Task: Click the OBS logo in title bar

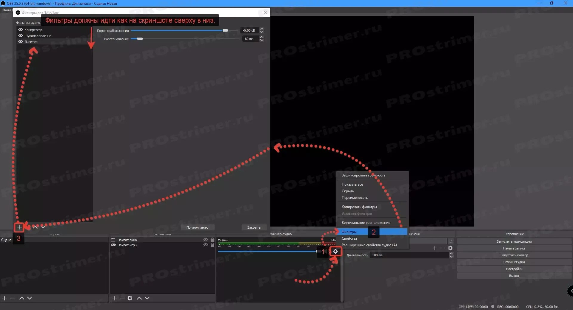Action: (3, 3)
